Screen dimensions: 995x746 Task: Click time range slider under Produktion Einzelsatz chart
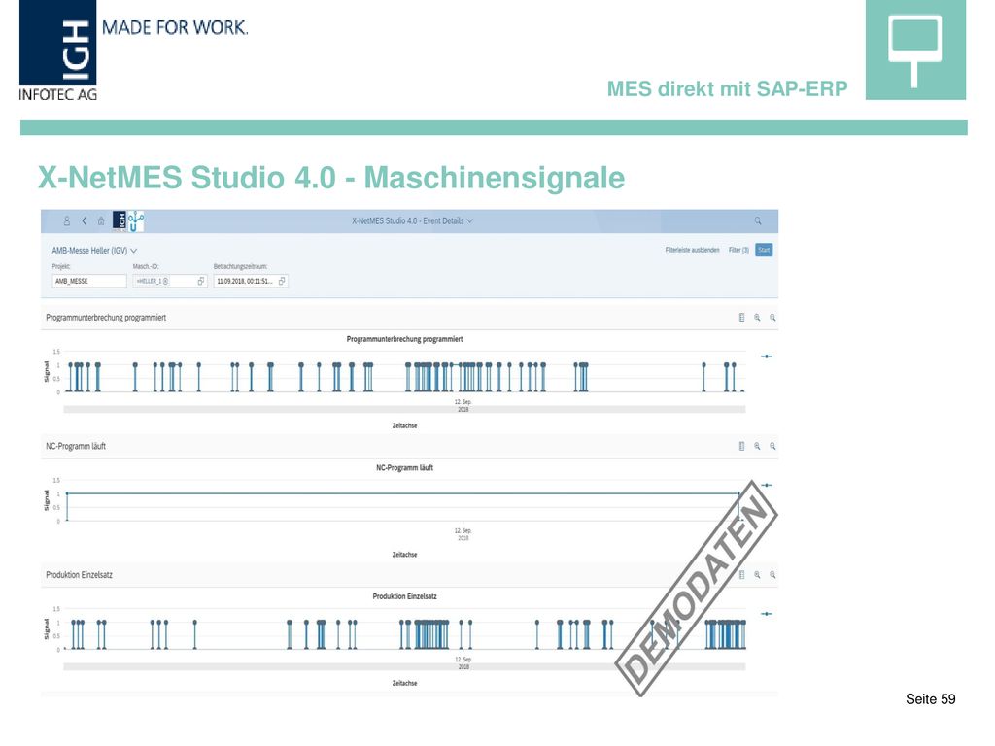pos(404,667)
